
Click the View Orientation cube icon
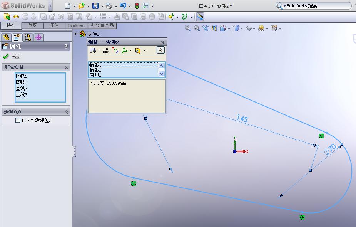(223, 28)
